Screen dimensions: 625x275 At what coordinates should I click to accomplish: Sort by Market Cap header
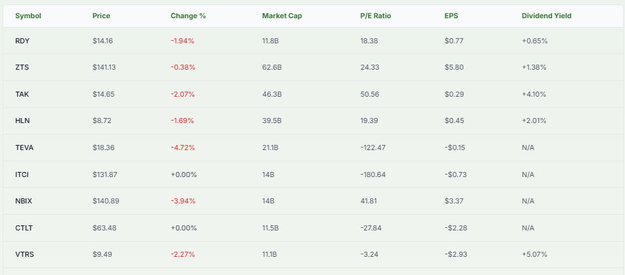pyautogui.click(x=281, y=16)
